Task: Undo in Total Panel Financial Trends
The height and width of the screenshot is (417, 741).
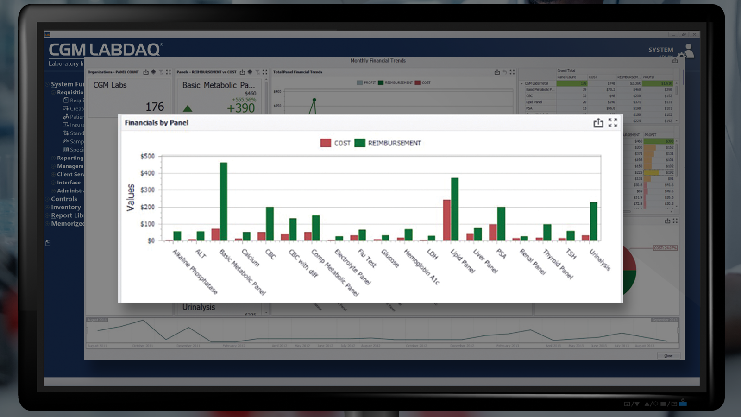Action: (x=504, y=72)
